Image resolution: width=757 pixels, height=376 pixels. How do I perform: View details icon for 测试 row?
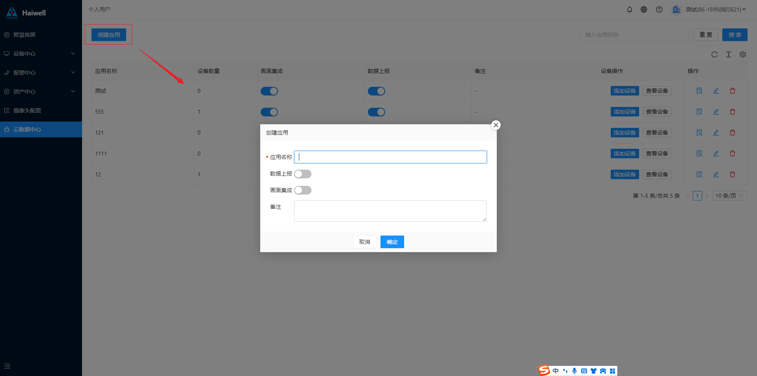[x=699, y=91]
